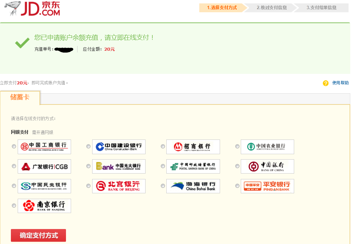This screenshot has height=244, width=353.
Task: Click the JD.COM logo
Action: click(x=32, y=9)
